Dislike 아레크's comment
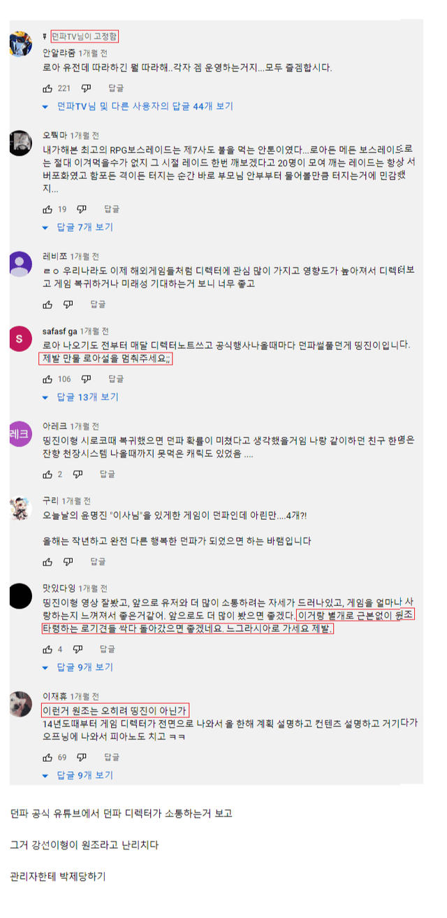The image size is (447, 918). click(78, 474)
